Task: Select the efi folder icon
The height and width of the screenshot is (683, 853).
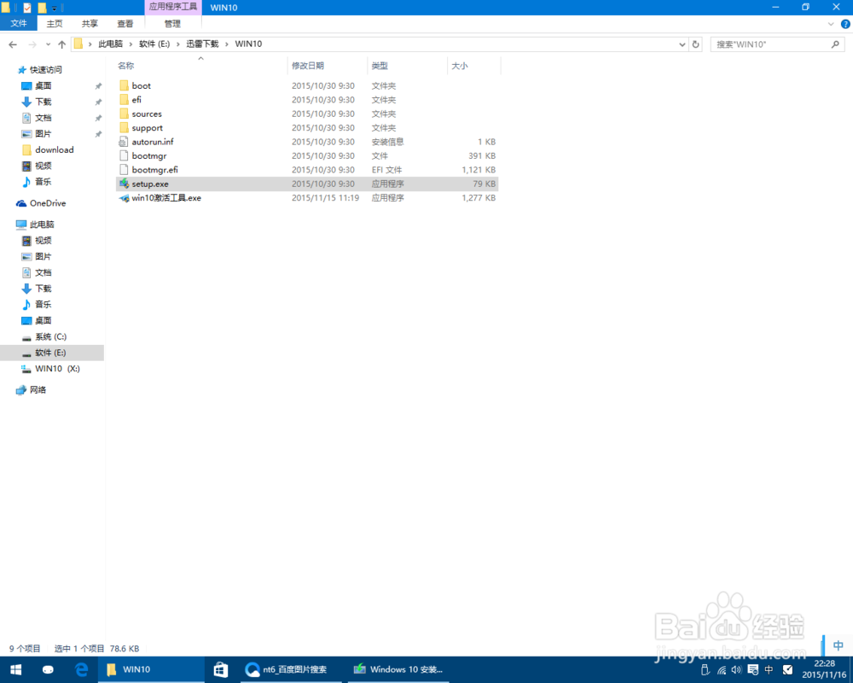Action: 124,100
